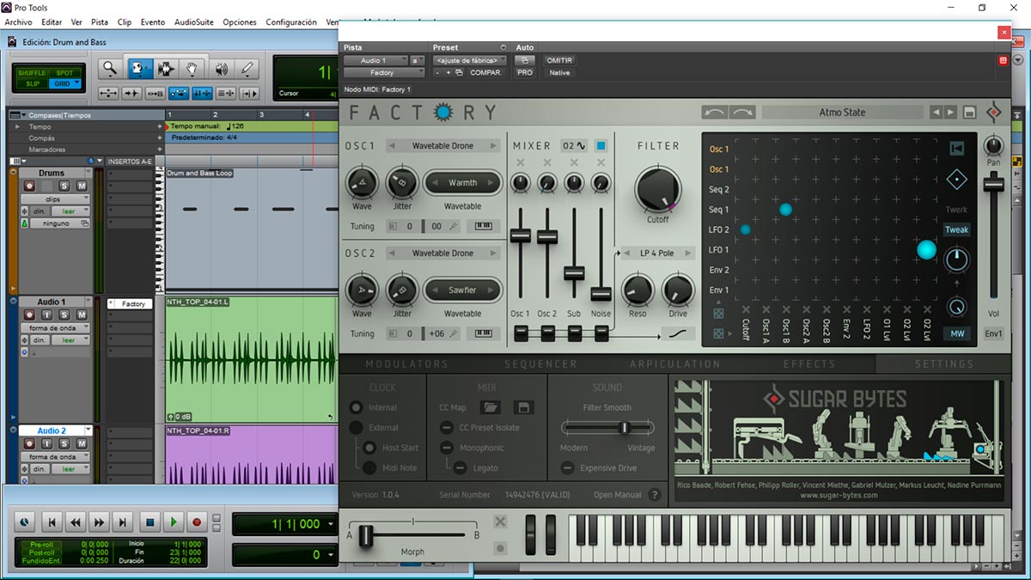Image resolution: width=1031 pixels, height=580 pixels.
Task: Go to previous Factory preset
Action: click(936, 112)
